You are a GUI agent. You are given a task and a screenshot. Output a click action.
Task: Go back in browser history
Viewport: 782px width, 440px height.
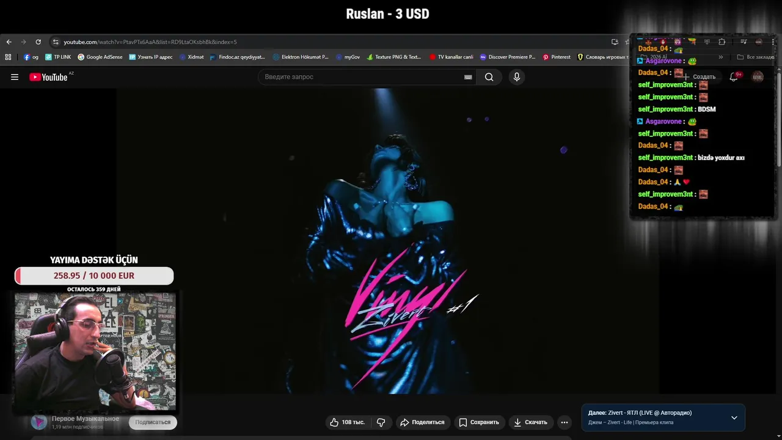[x=9, y=42]
